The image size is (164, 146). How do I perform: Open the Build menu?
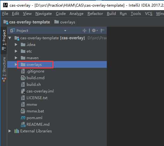coord(111,14)
